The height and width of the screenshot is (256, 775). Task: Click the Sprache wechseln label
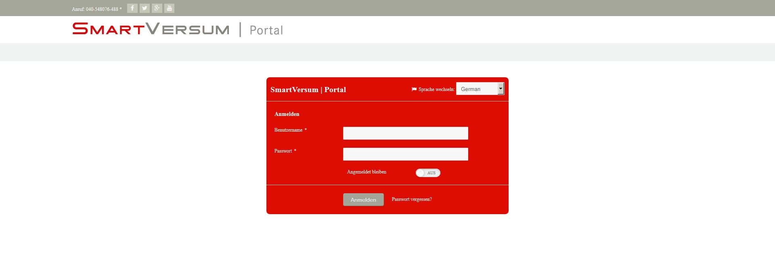[436, 89]
